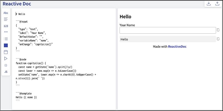223x111 pixels.
Task: Select the paragraph text lines icon
Action: click(x=6, y=19)
